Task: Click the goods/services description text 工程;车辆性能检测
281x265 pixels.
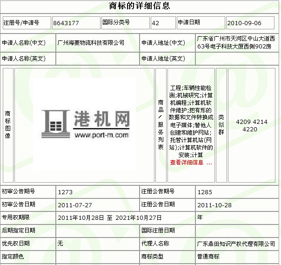Action: tap(191, 121)
